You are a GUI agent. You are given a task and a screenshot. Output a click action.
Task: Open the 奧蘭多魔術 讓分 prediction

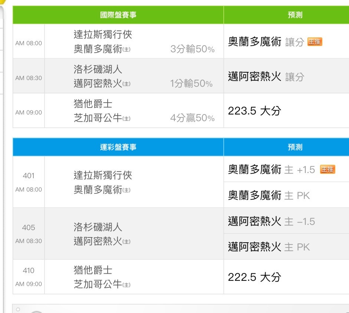(266, 42)
